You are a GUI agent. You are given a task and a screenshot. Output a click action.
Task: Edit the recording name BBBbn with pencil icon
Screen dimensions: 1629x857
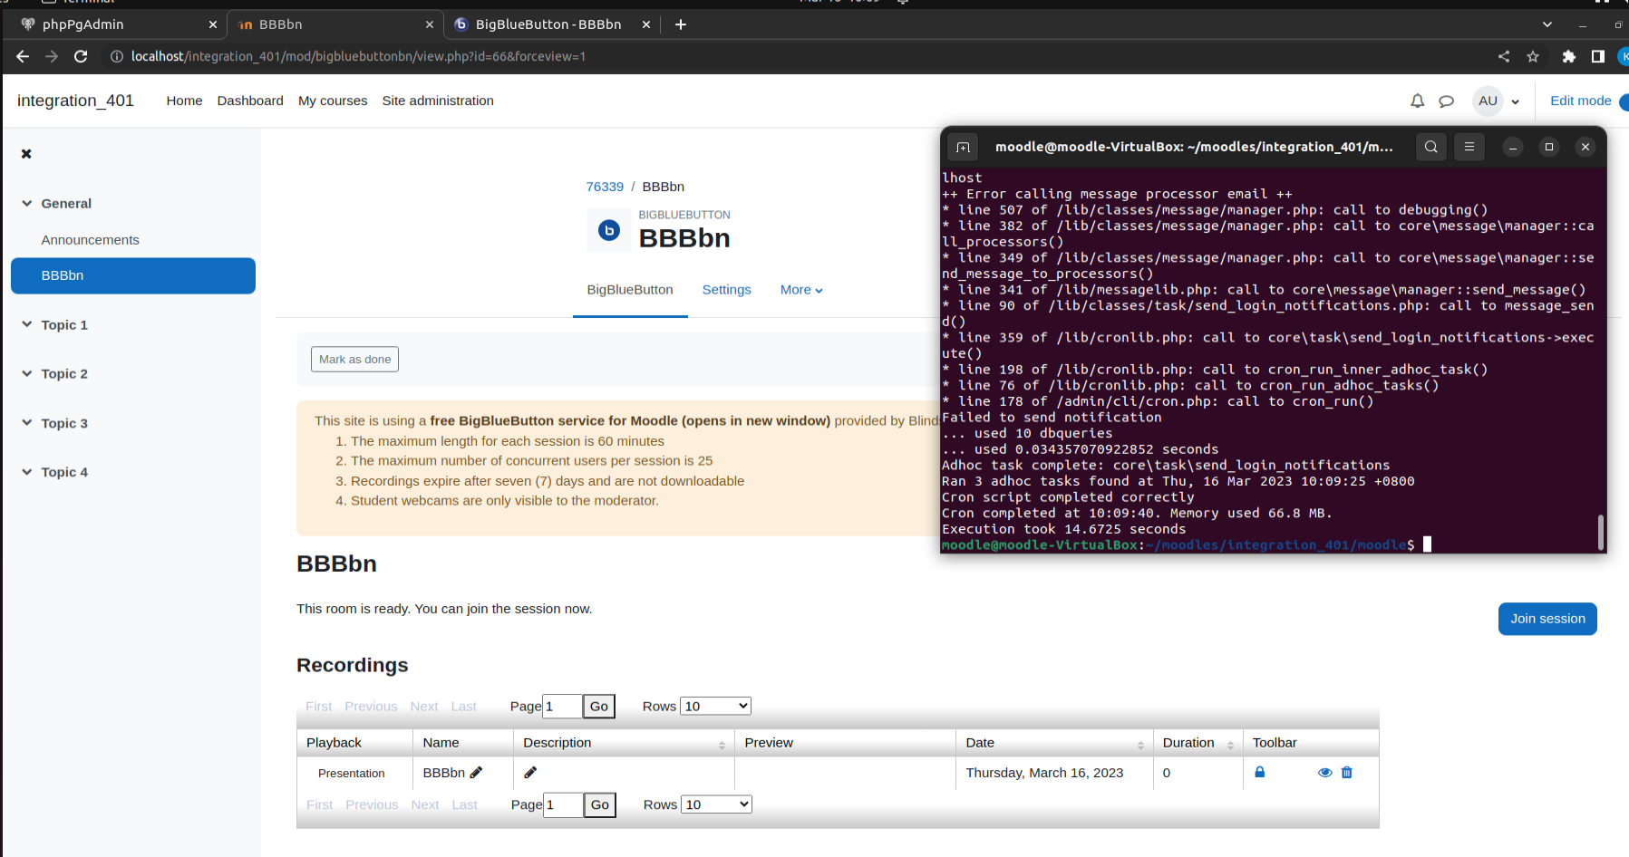point(476,773)
